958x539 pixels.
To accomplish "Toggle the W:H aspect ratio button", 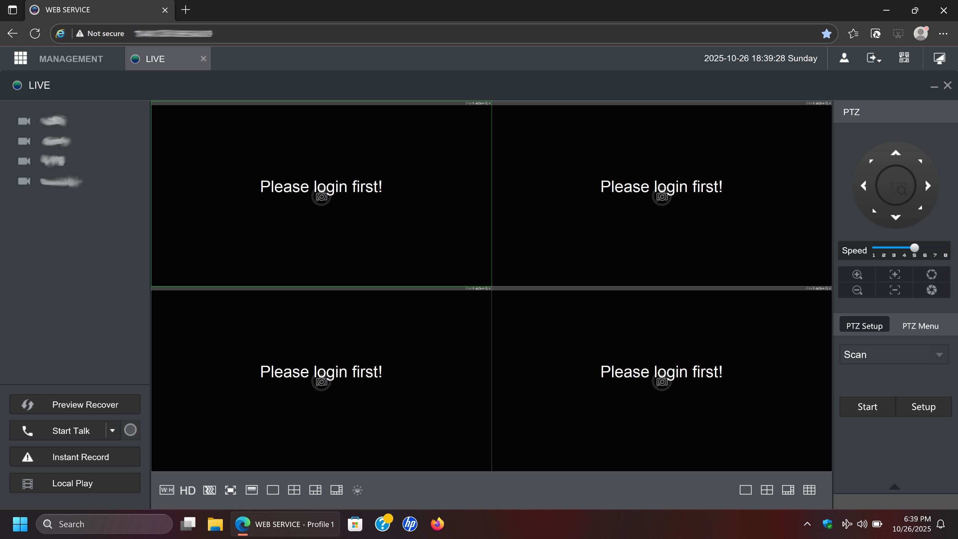I will [167, 490].
